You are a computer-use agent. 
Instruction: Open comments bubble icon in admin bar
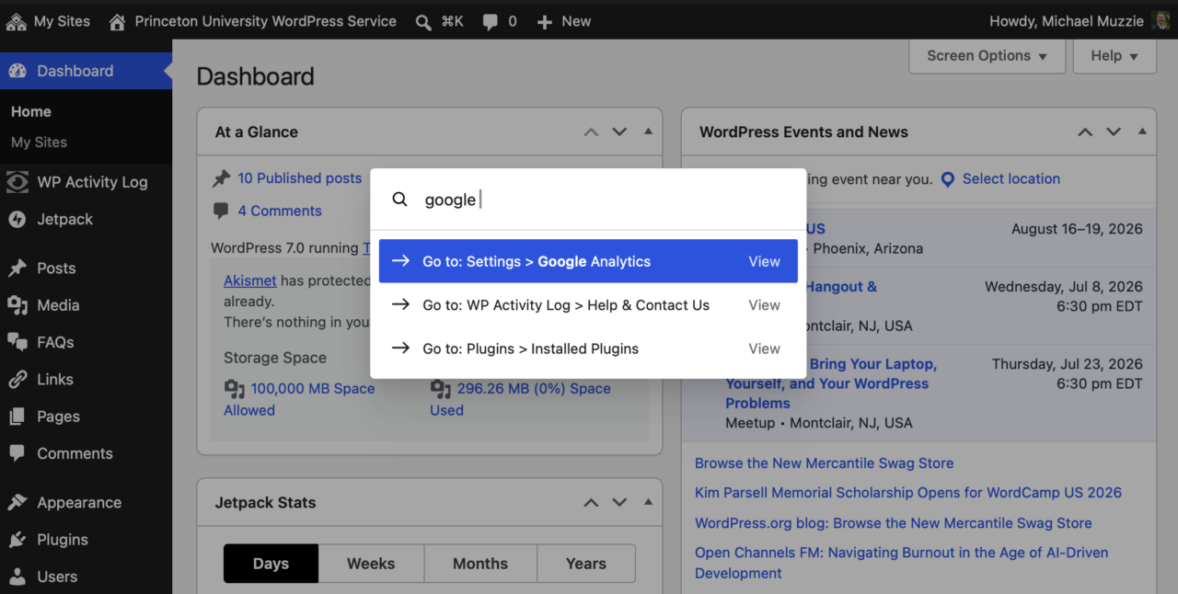point(491,21)
